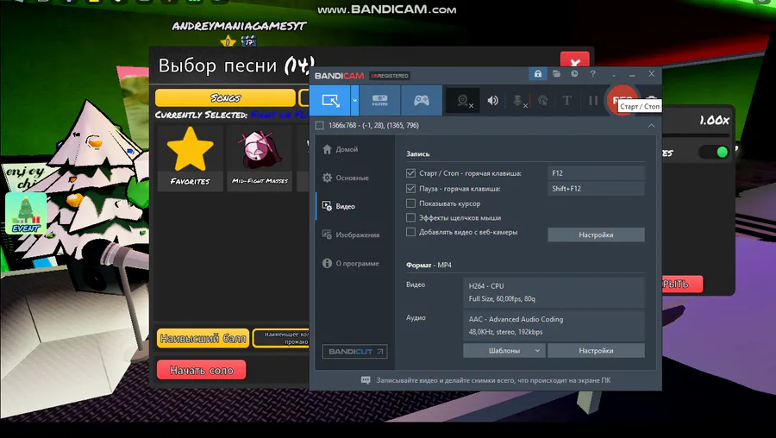Click the Наименьшее кол-во промахов button
776x438 pixels.
(281, 339)
